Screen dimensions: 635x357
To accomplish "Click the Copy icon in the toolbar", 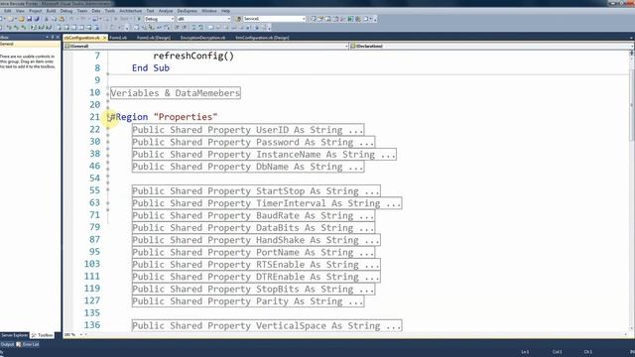I will coord(54,19).
